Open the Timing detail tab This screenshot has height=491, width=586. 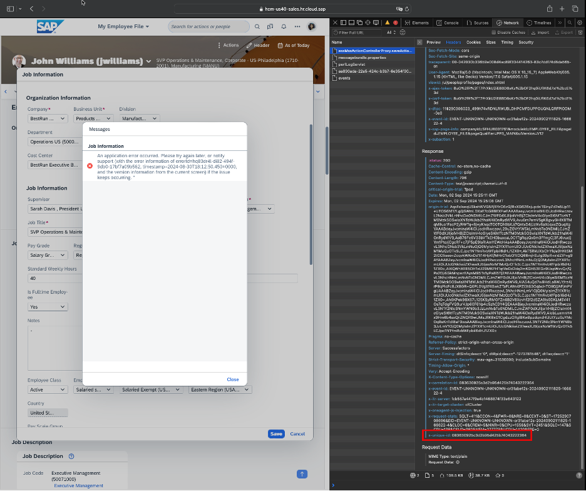click(506, 42)
